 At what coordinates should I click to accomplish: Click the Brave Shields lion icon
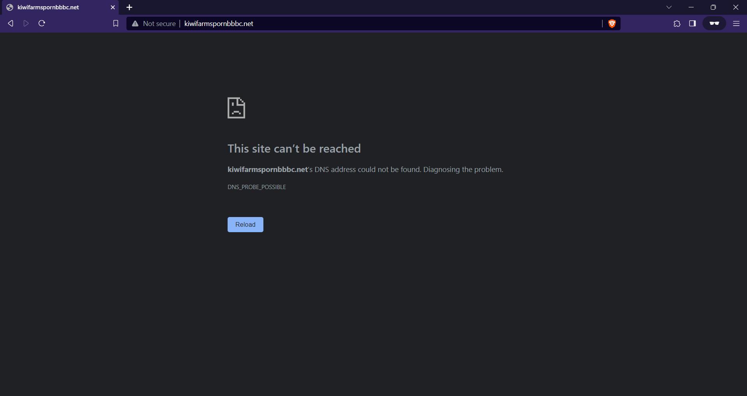pyautogui.click(x=612, y=24)
